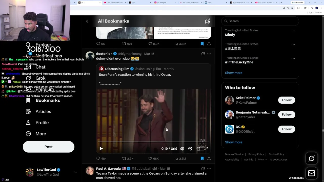Image resolution: width=324 pixels, height=182 pixels.
Task: Open Grok in the sidebar
Action: (36, 78)
